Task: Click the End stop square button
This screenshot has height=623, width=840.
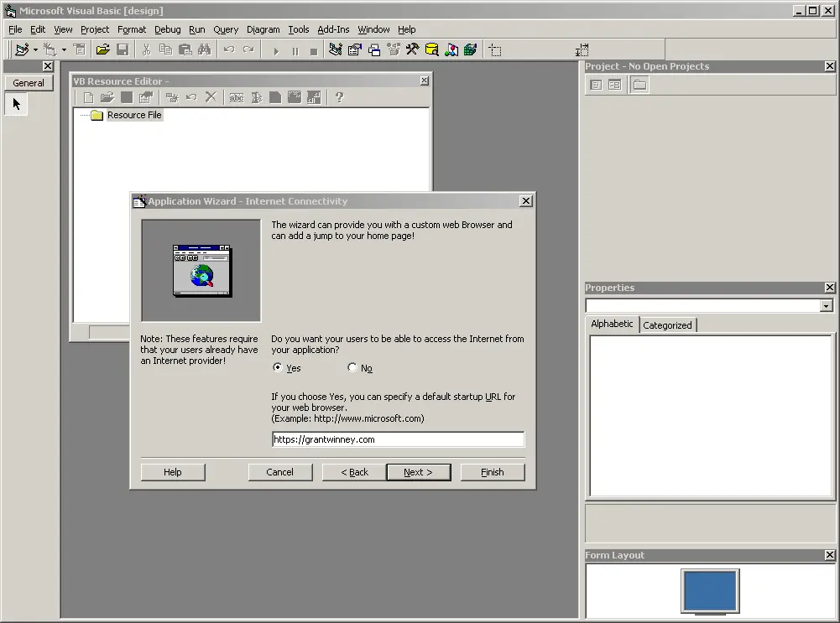Action: 314,51
